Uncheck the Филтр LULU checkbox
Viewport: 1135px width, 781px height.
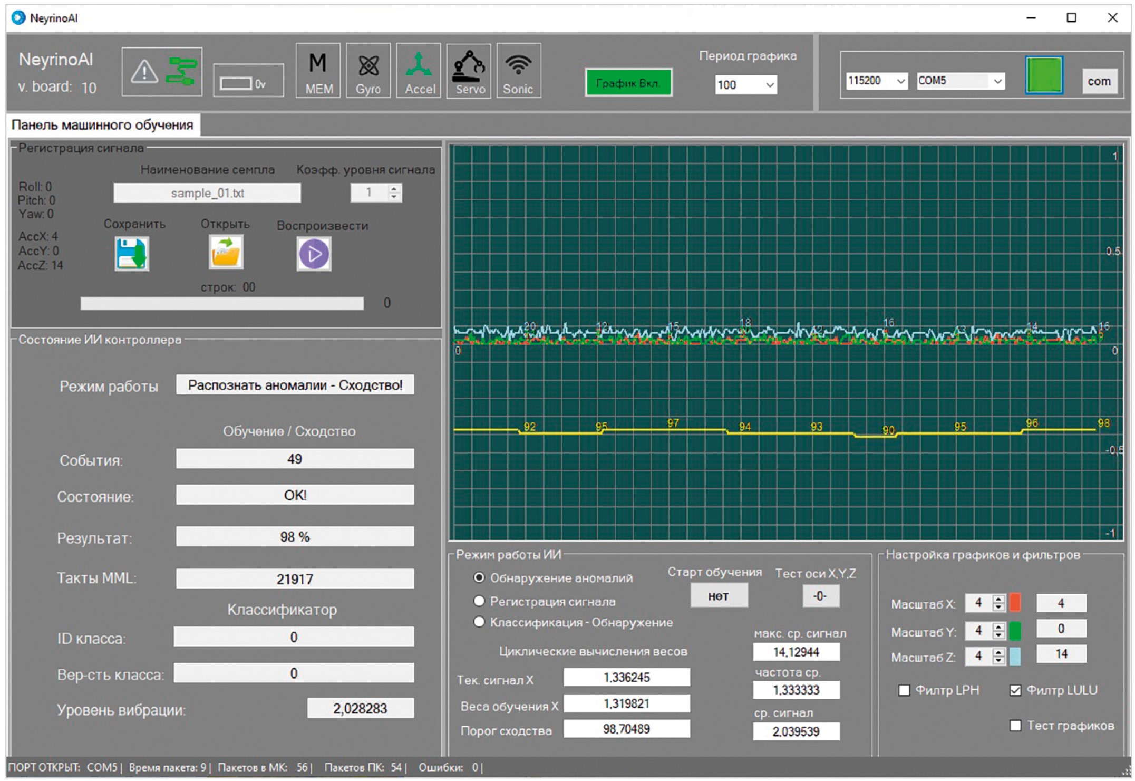(1015, 690)
